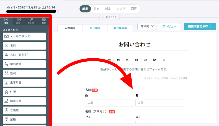The width and height of the screenshot is (219, 126).
Task: Add a 都道府県 field item
Action: pos(24,101)
